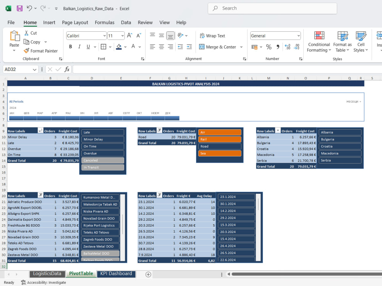Open the Conditional Formatting menu
382x286 pixels.
(319, 42)
